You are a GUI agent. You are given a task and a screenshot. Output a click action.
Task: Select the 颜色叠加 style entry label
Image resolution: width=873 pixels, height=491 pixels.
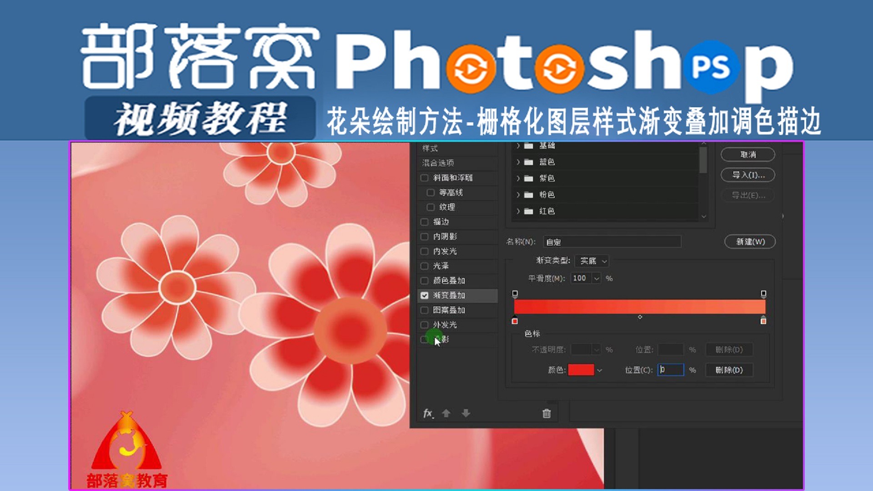coord(449,281)
